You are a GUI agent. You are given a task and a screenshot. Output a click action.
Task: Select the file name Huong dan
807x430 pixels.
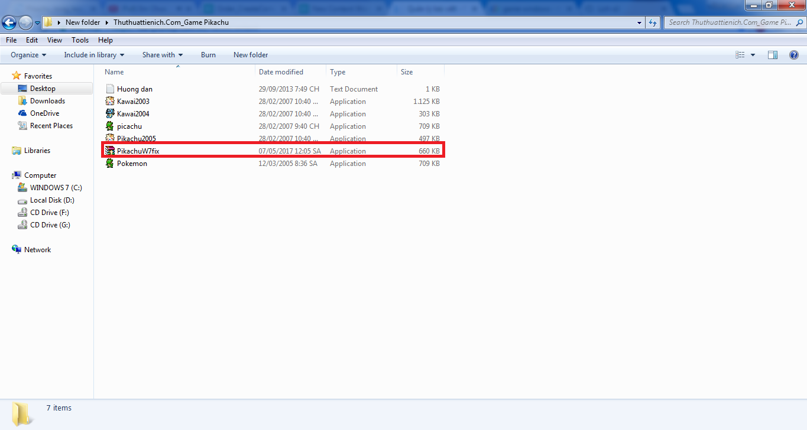tap(135, 89)
